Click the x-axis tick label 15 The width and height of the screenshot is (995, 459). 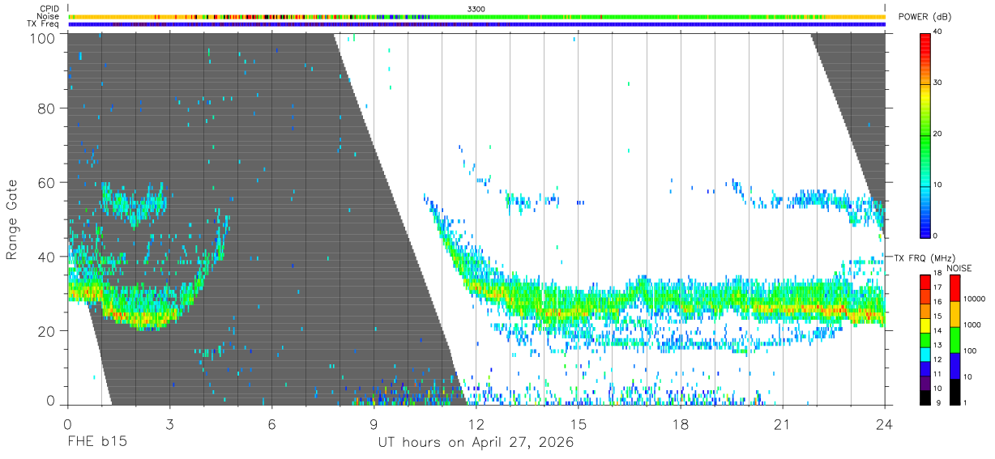point(578,423)
